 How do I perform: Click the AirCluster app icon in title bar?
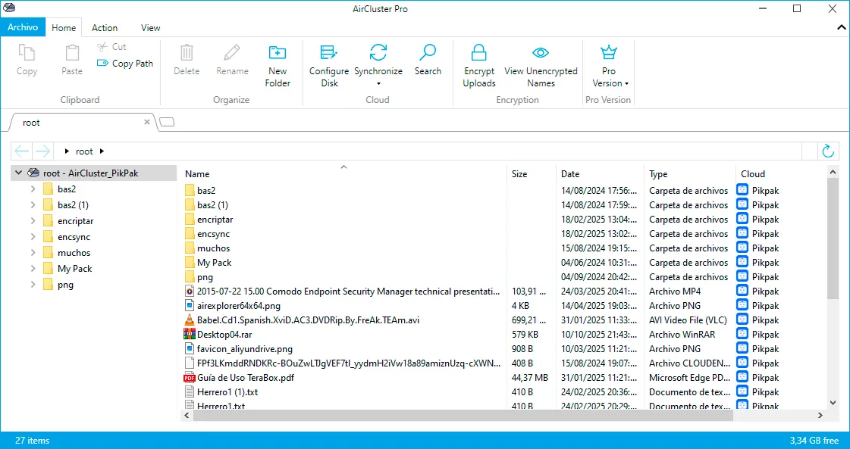coord(9,8)
